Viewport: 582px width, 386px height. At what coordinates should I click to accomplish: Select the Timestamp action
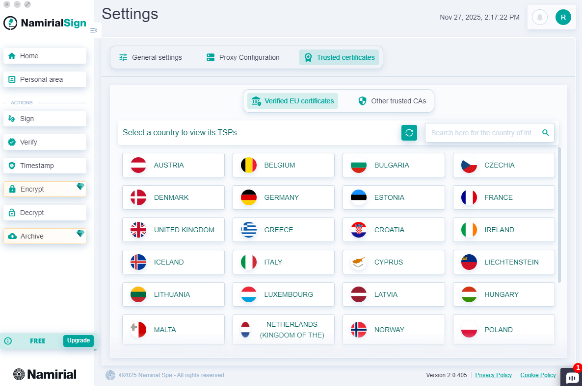(x=45, y=165)
